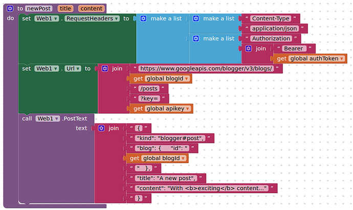
Task: Open mutator gear on Content-Type make a list
Action: (196, 18)
